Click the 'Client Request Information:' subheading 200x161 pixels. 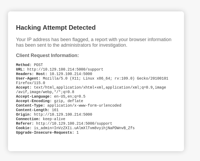47,55
